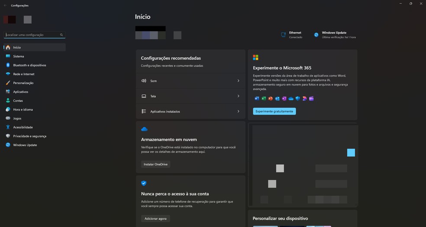Click the Windows Update sidebar icon

8,145
